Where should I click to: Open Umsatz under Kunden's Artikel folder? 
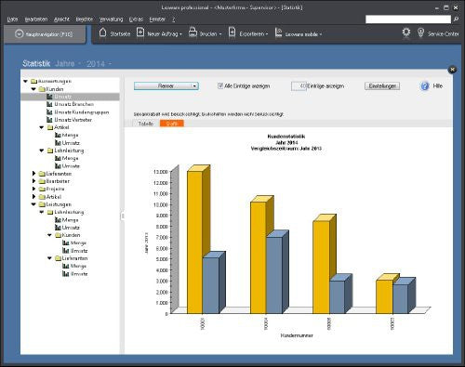pyautogui.click(x=67, y=143)
